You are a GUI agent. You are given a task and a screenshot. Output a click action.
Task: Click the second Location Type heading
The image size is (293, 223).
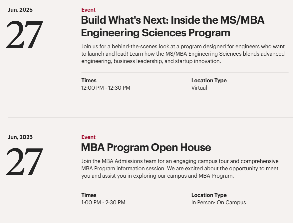tap(209, 195)
